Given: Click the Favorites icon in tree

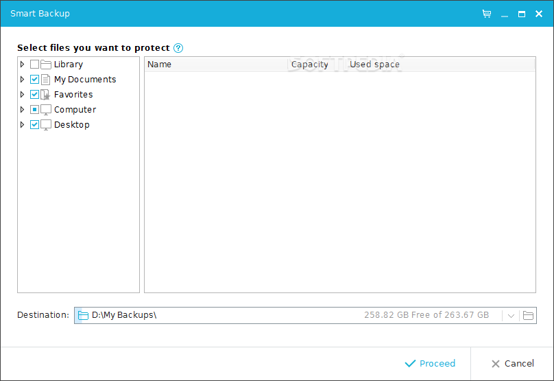Looking at the screenshot, I should [x=46, y=95].
